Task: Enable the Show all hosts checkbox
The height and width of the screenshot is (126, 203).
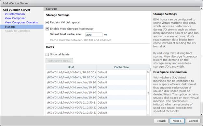Action: click(47, 54)
